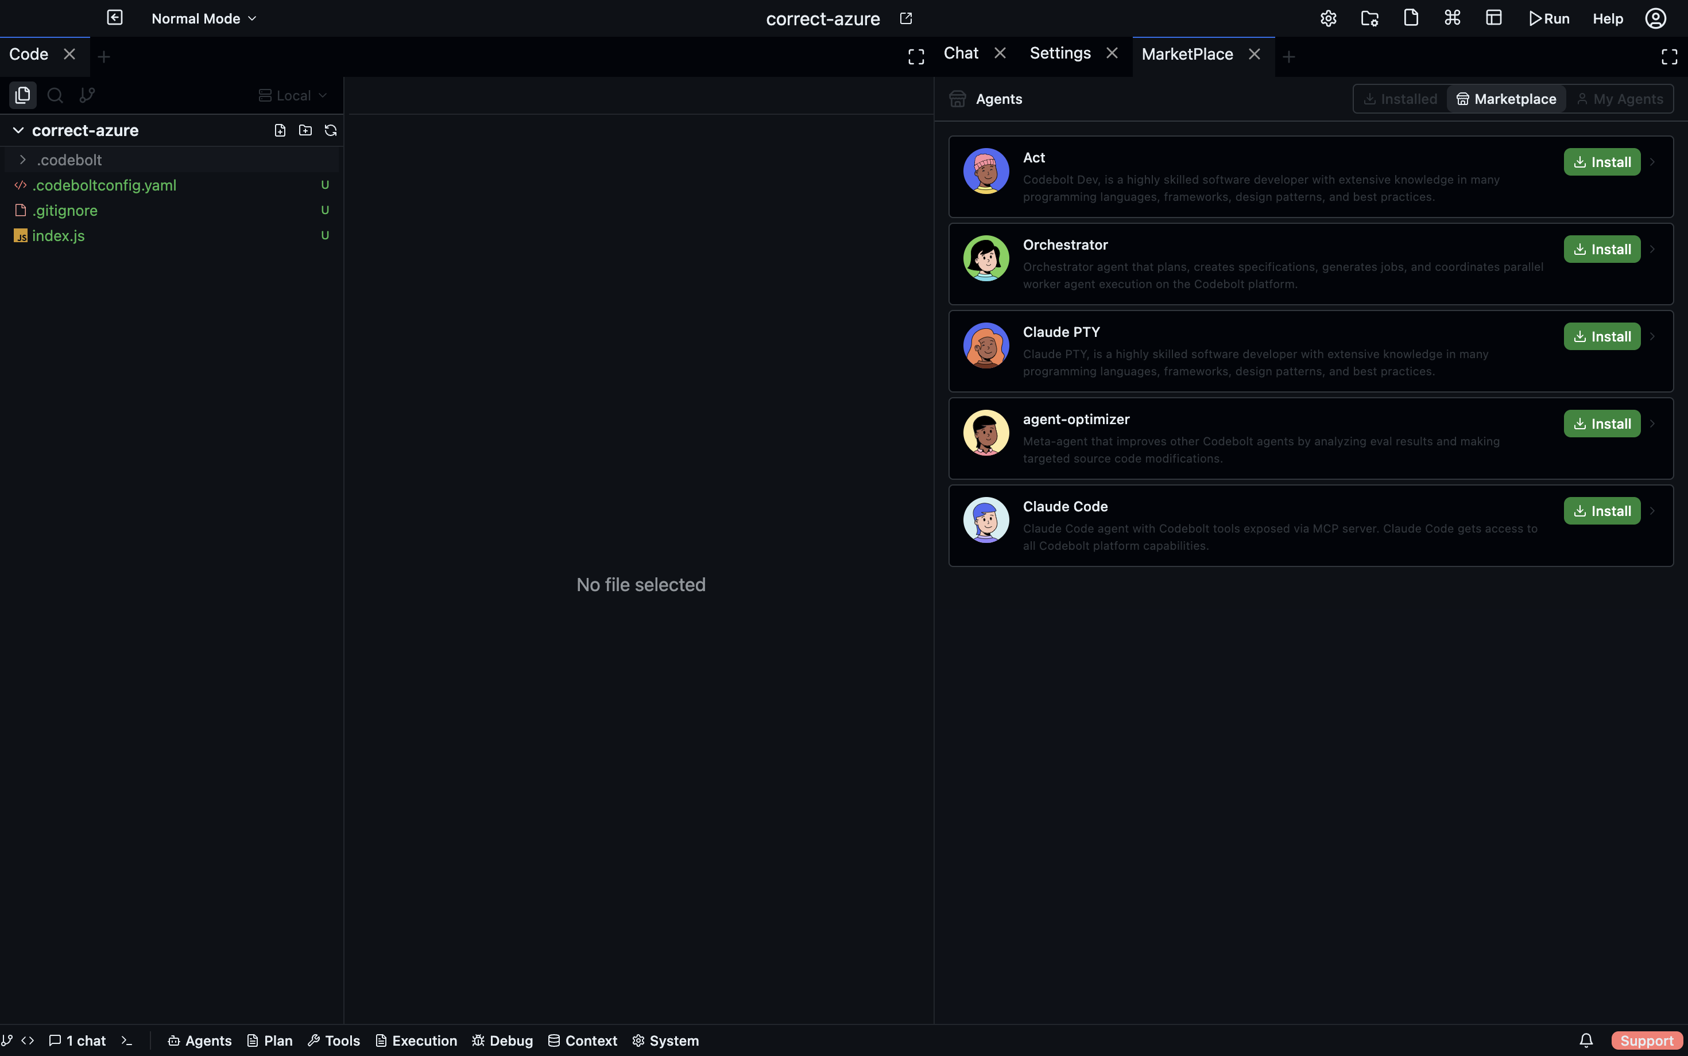Toggle the layout panel icon in top bar
This screenshot has width=1688, height=1056.
pyautogui.click(x=1494, y=18)
